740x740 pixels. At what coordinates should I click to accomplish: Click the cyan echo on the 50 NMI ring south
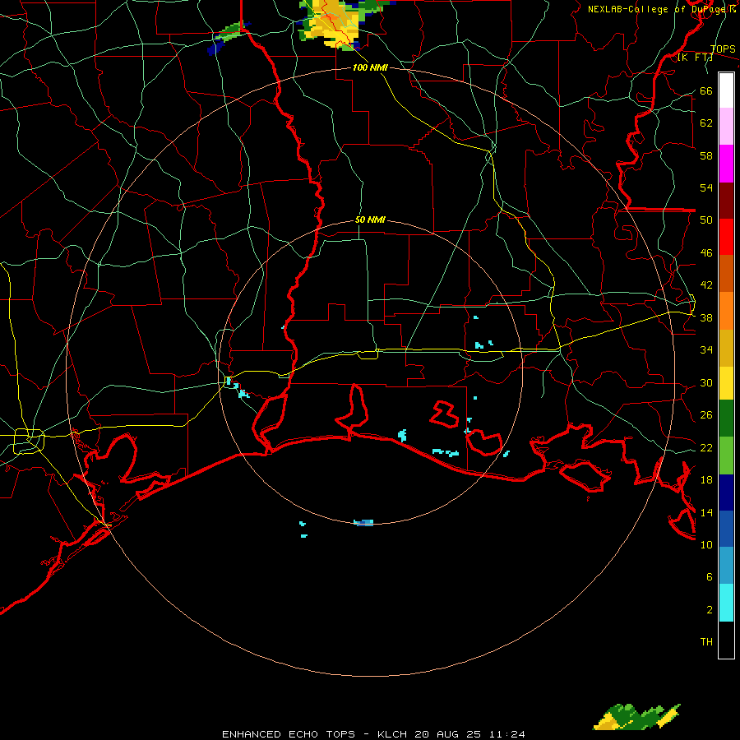(x=363, y=523)
